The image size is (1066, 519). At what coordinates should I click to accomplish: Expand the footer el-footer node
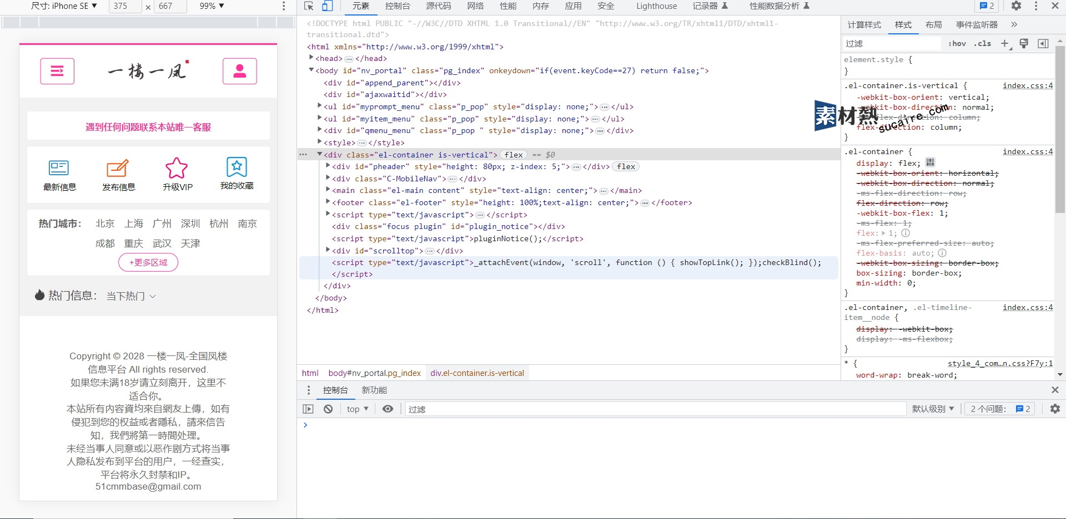point(328,201)
